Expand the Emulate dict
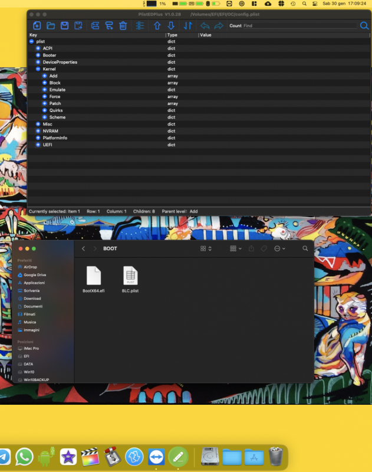Screen dimensions: 372x472 pyautogui.click(x=44, y=90)
